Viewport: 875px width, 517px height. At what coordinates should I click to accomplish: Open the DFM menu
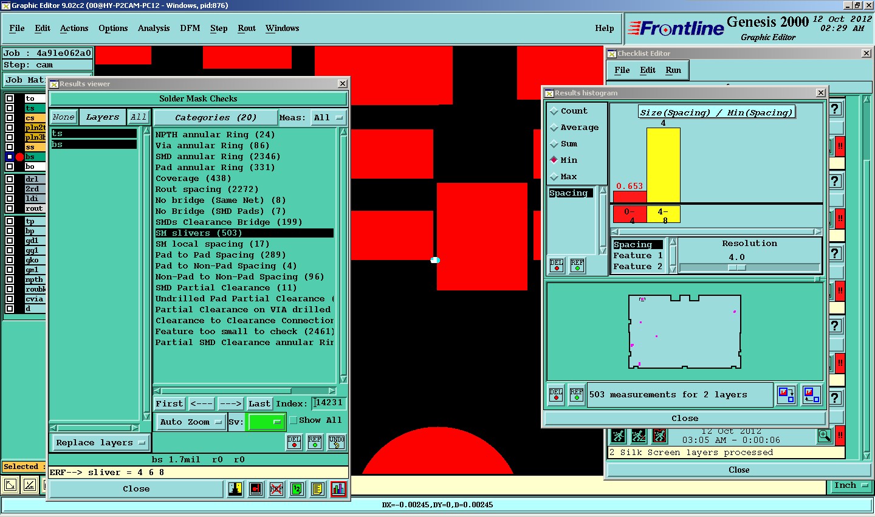[x=190, y=29]
